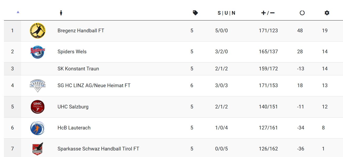
Task: Click the tag icon column header
Action: [x=195, y=13]
